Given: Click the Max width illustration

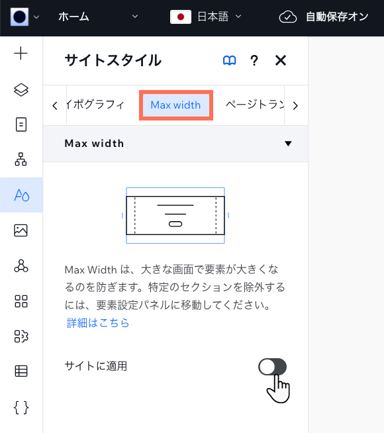Looking at the screenshot, I should coord(175,215).
